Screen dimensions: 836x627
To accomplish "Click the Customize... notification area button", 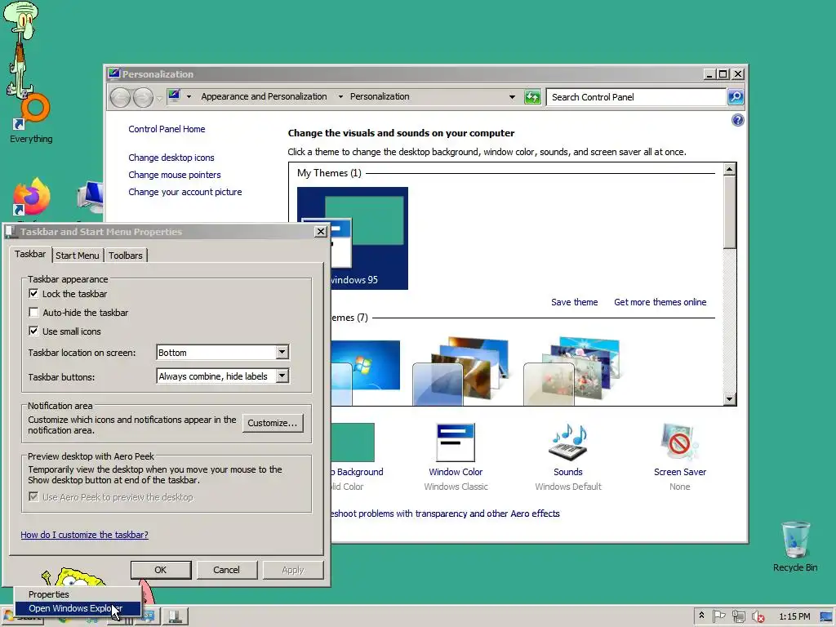I will 273,423.
